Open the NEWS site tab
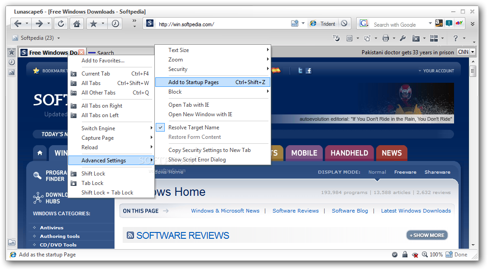The width and height of the screenshot is (488, 270). 392,153
